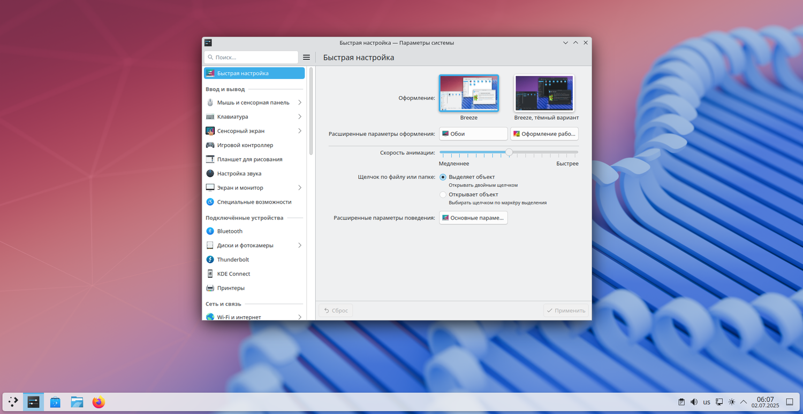Open the clipboard tray icon
The image size is (803, 414).
click(681, 402)
